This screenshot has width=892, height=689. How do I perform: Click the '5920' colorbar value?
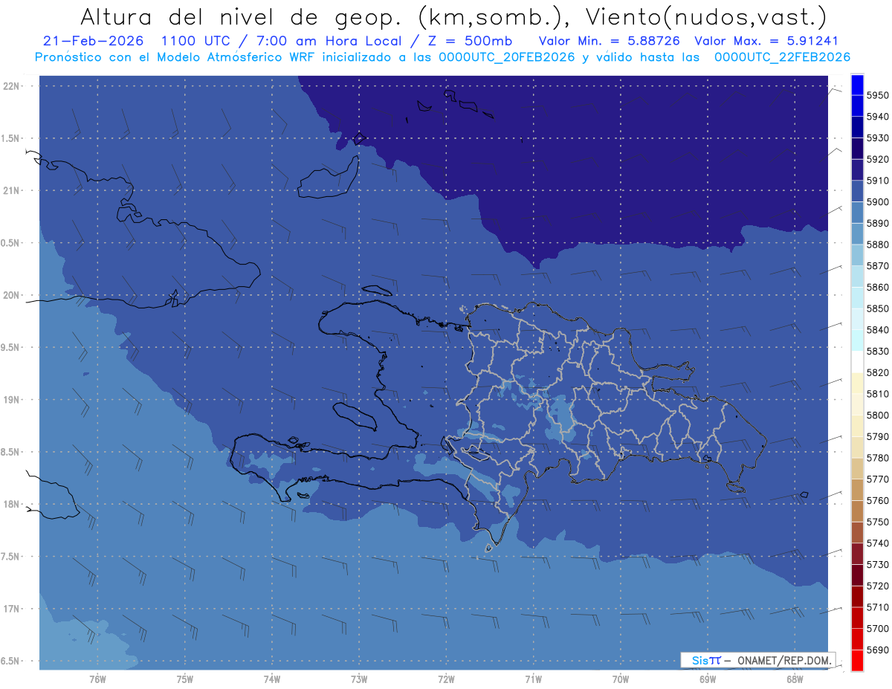click(878, 159)
